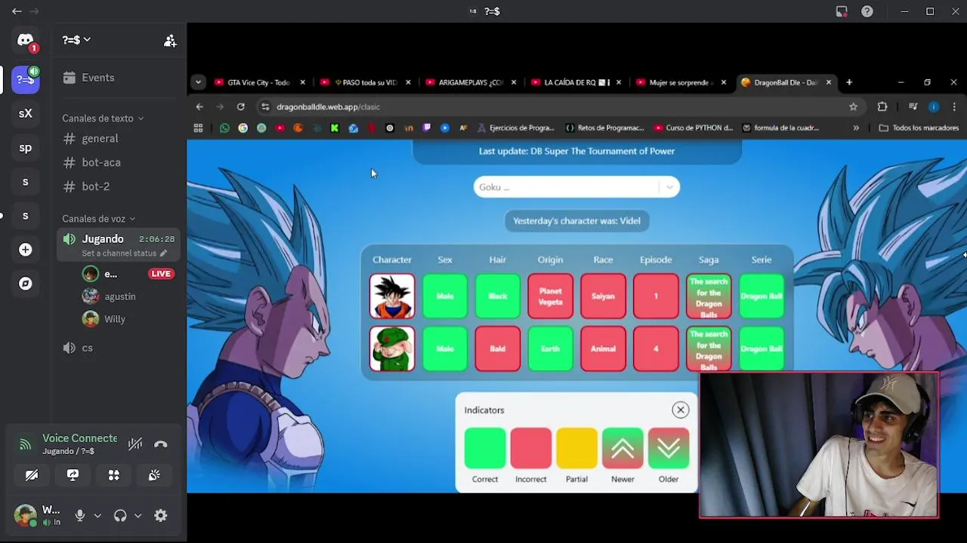The image size is (967, 543).
Task: Toggle microphone mute
Action: [x=79, y=516]
